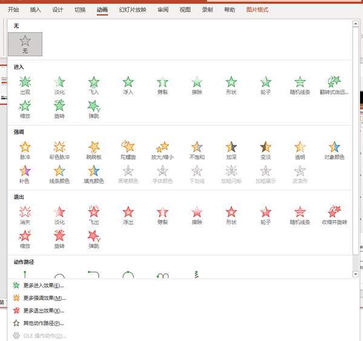Pick the 淡化 exit animation
363x341 pixels.
[59, 216]
